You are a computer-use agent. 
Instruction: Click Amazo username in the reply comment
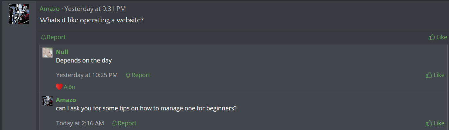66,100
